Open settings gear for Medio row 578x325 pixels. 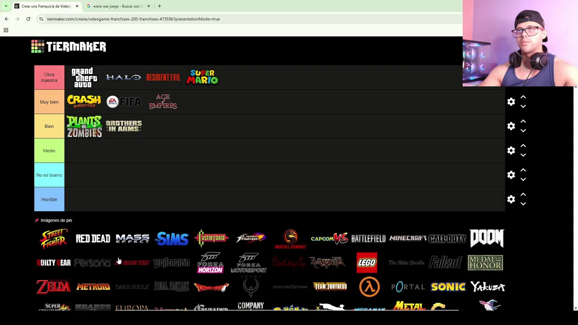pyautogui.click(x=511, y=151)
